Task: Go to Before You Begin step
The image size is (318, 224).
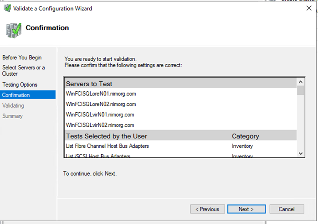Action: (22, 57)
